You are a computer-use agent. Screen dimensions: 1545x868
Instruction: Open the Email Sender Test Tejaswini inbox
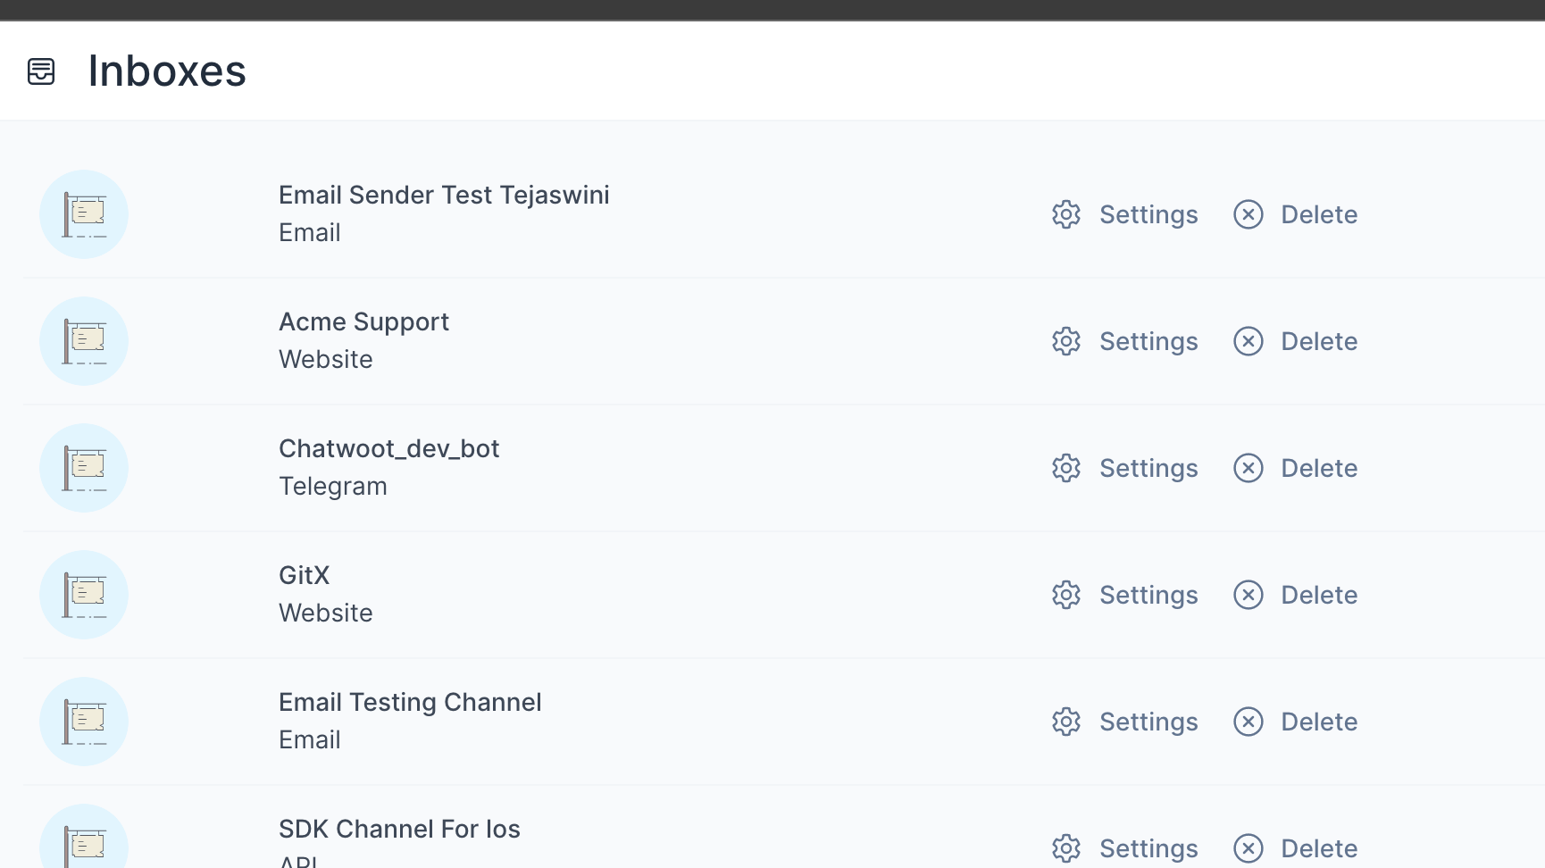click(x=444, y=195)
